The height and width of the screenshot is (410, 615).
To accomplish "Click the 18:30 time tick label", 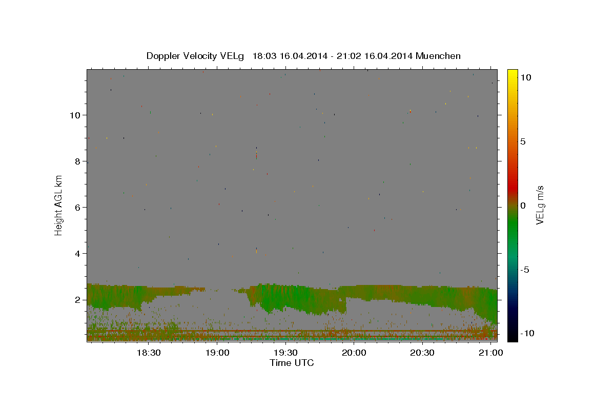I will [149, 353].
